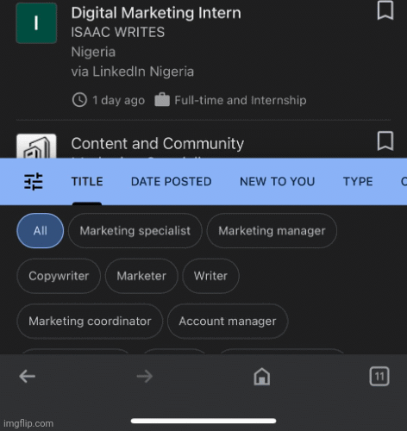Choose the Marketing manager chip
Screen dimensions: 407x431
pyautogui.click(x=272, y=231)
